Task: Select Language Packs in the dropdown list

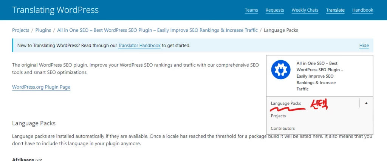Action: pyautogui.click(x=286, y=103)
